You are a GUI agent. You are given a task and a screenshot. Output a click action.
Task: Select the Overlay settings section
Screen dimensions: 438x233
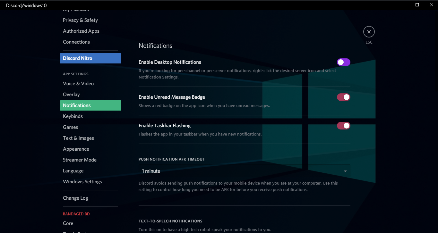click(71, 94)
